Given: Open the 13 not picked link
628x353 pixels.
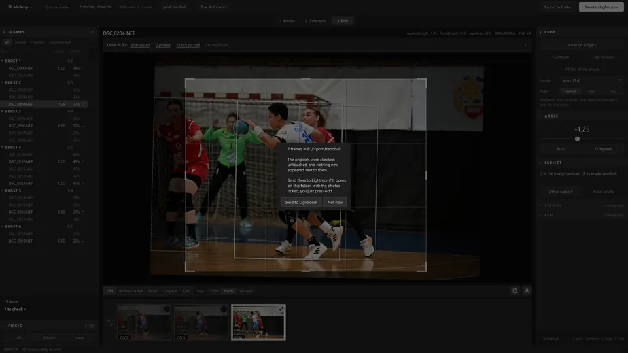Looking at the screenshot, I should tap(188, 45).
